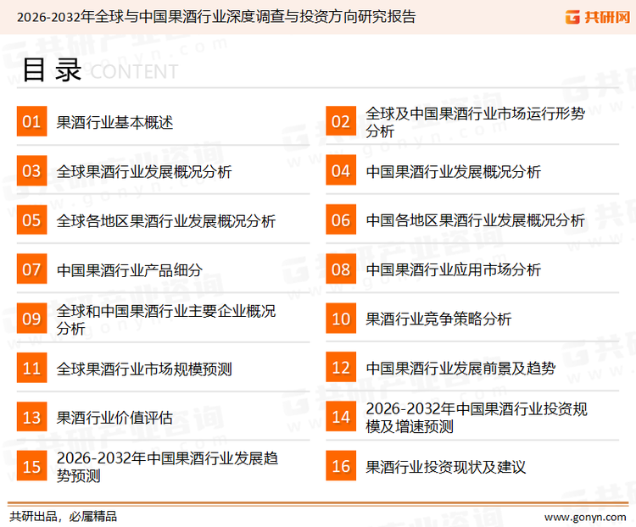Click the 共研网 logo in header
Viewport: 636px width, 527px height.
[598, 17]
